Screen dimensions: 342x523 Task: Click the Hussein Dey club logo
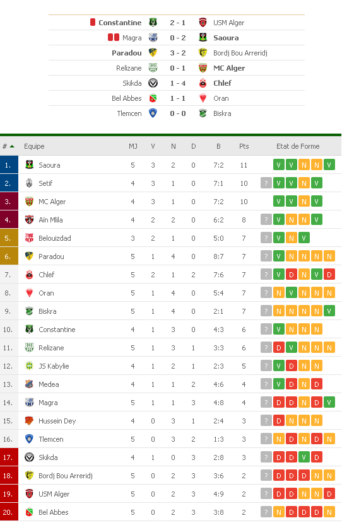30,420
